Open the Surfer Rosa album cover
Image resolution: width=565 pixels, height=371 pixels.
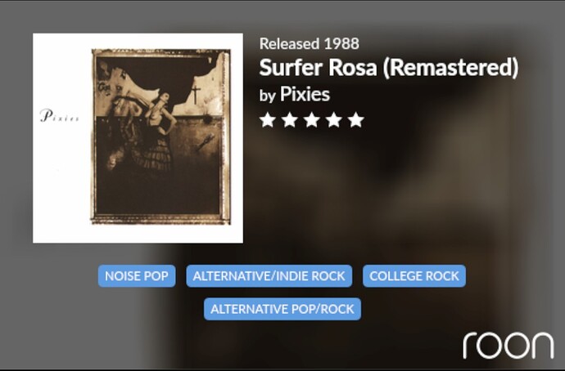pos(138,138)
